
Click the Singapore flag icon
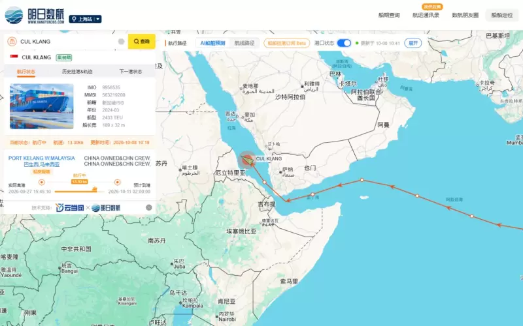14,57
